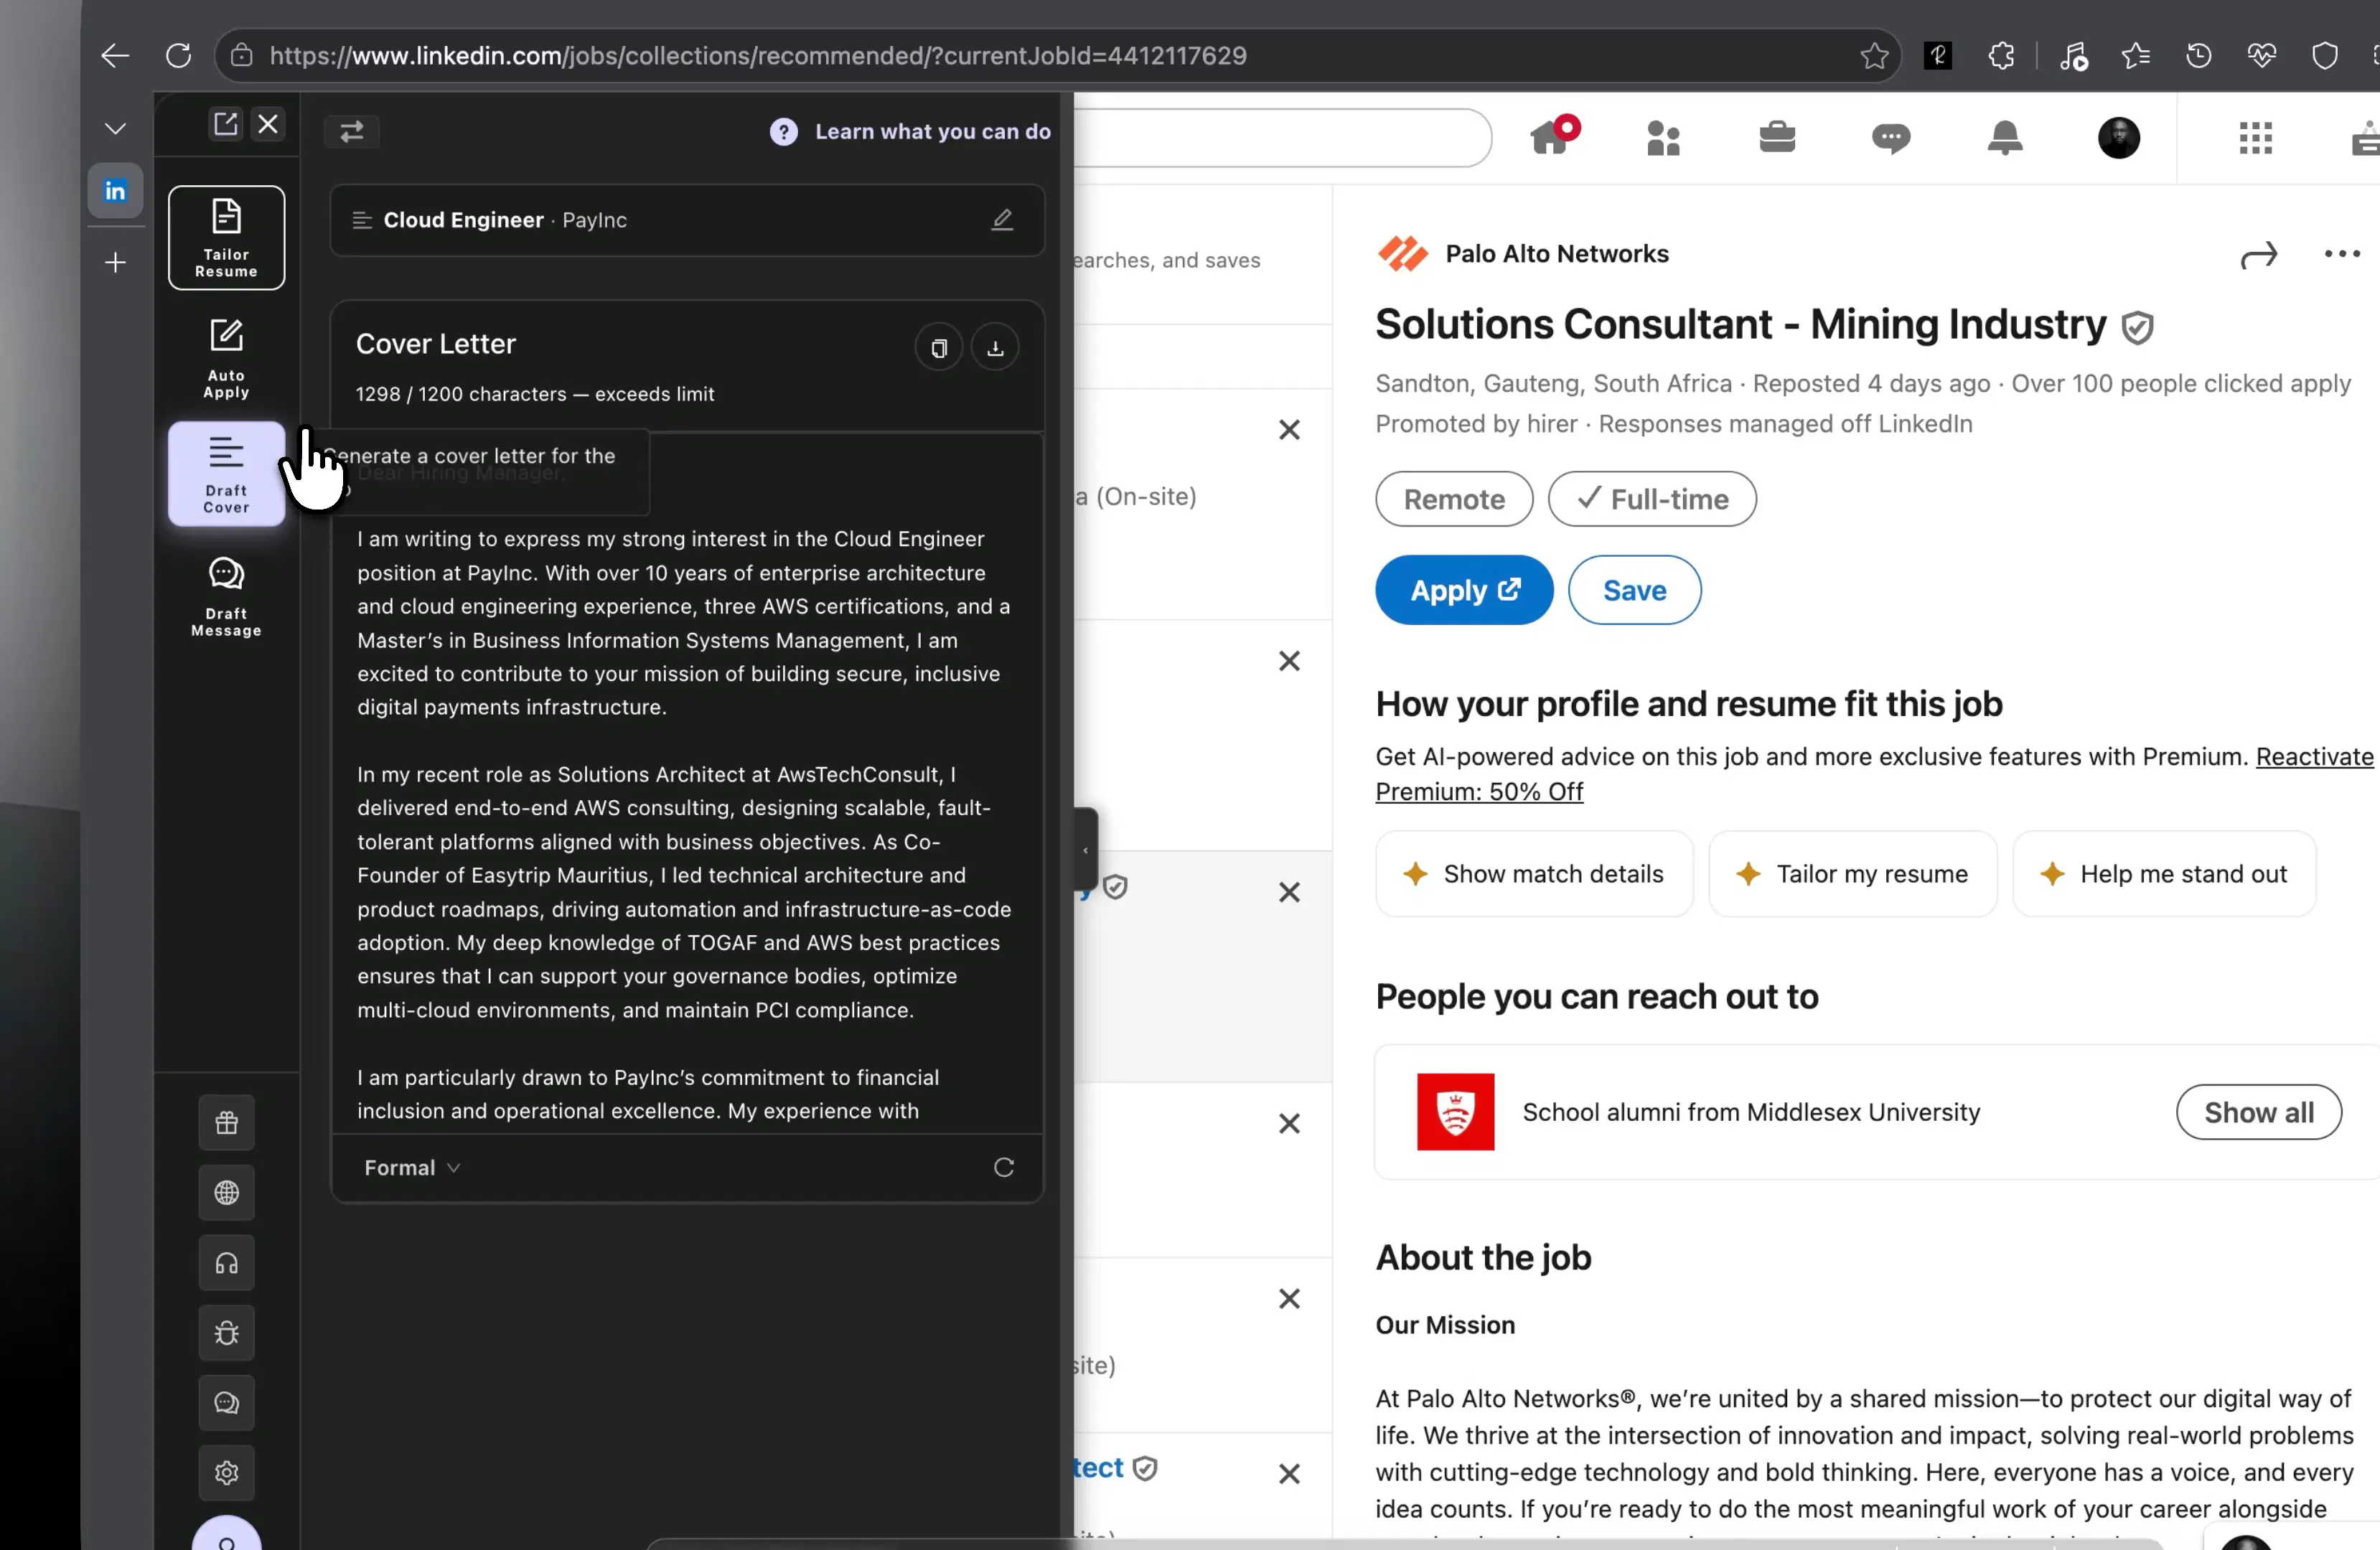2380x1550 pixels.
Task: Open more options for the Palo Alto job
Action: tap(2341, 254)
